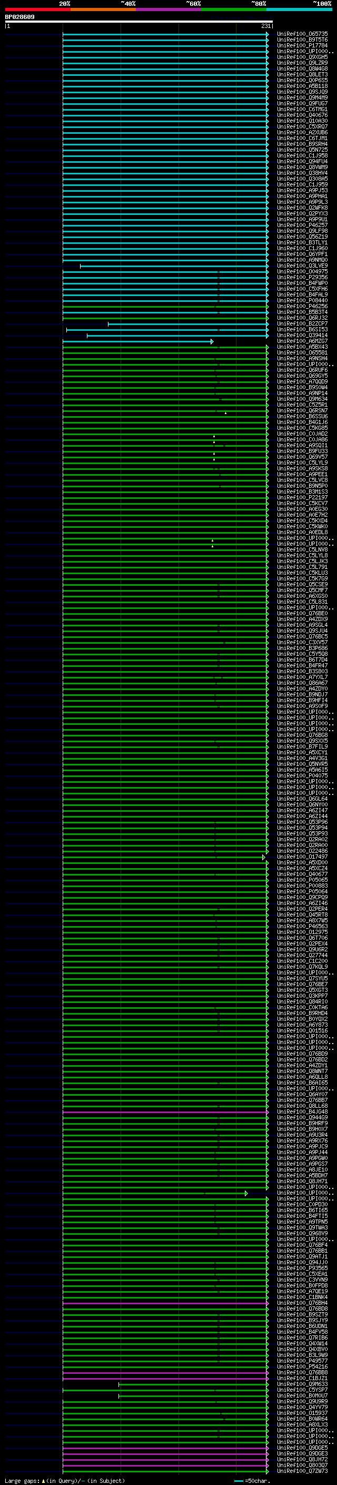
Task: Select hit UniRef100_P08440
Action: (302, 300)
